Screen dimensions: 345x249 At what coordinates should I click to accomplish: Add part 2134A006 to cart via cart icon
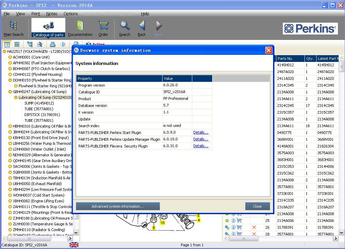[239, 221]
